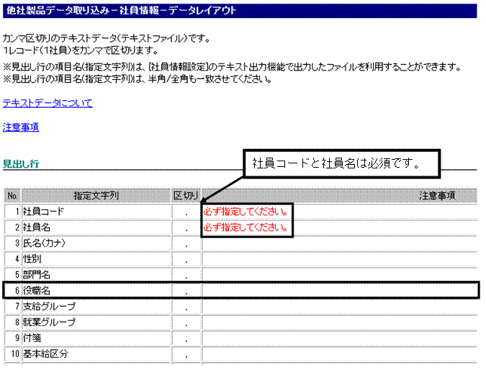486x375 pixels.
Task: Click the No. column header
Action: pyautogui.click(x=13, y=196)
